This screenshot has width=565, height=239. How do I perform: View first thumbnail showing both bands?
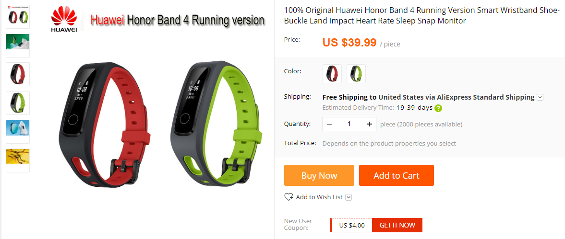(x=18, y=17)
